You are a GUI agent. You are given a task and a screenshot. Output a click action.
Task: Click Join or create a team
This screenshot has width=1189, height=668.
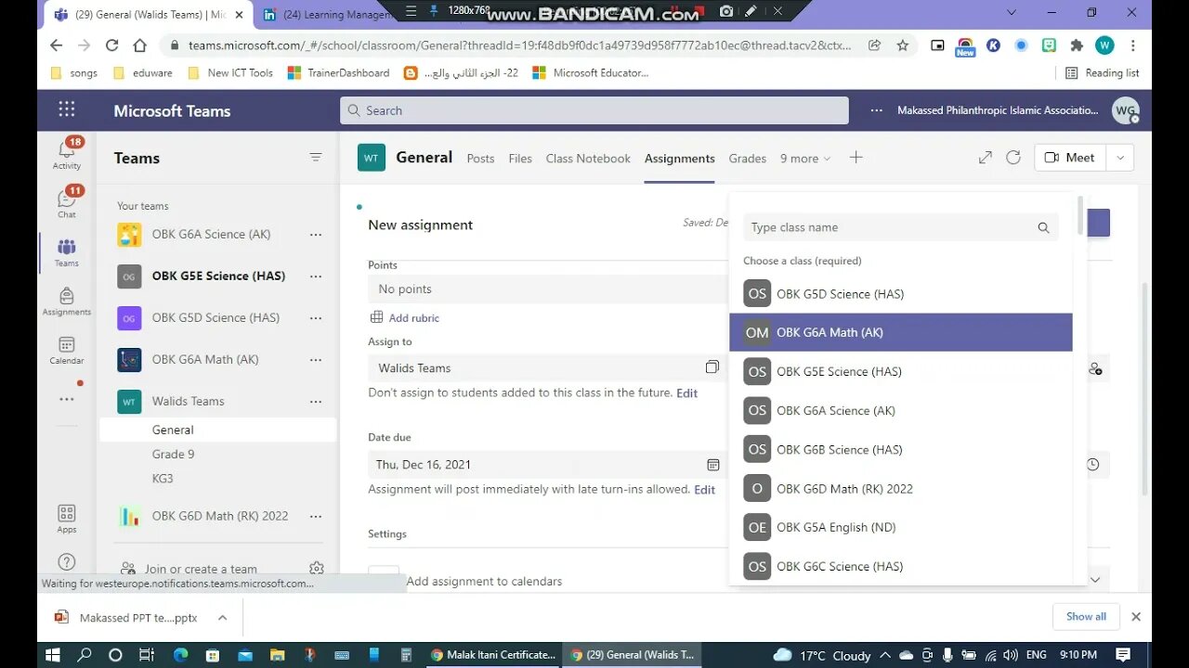(x=201, y=569)
